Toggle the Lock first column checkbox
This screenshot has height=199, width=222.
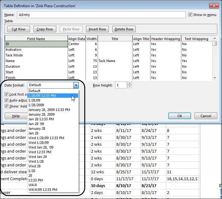click(x=6, y=94)
